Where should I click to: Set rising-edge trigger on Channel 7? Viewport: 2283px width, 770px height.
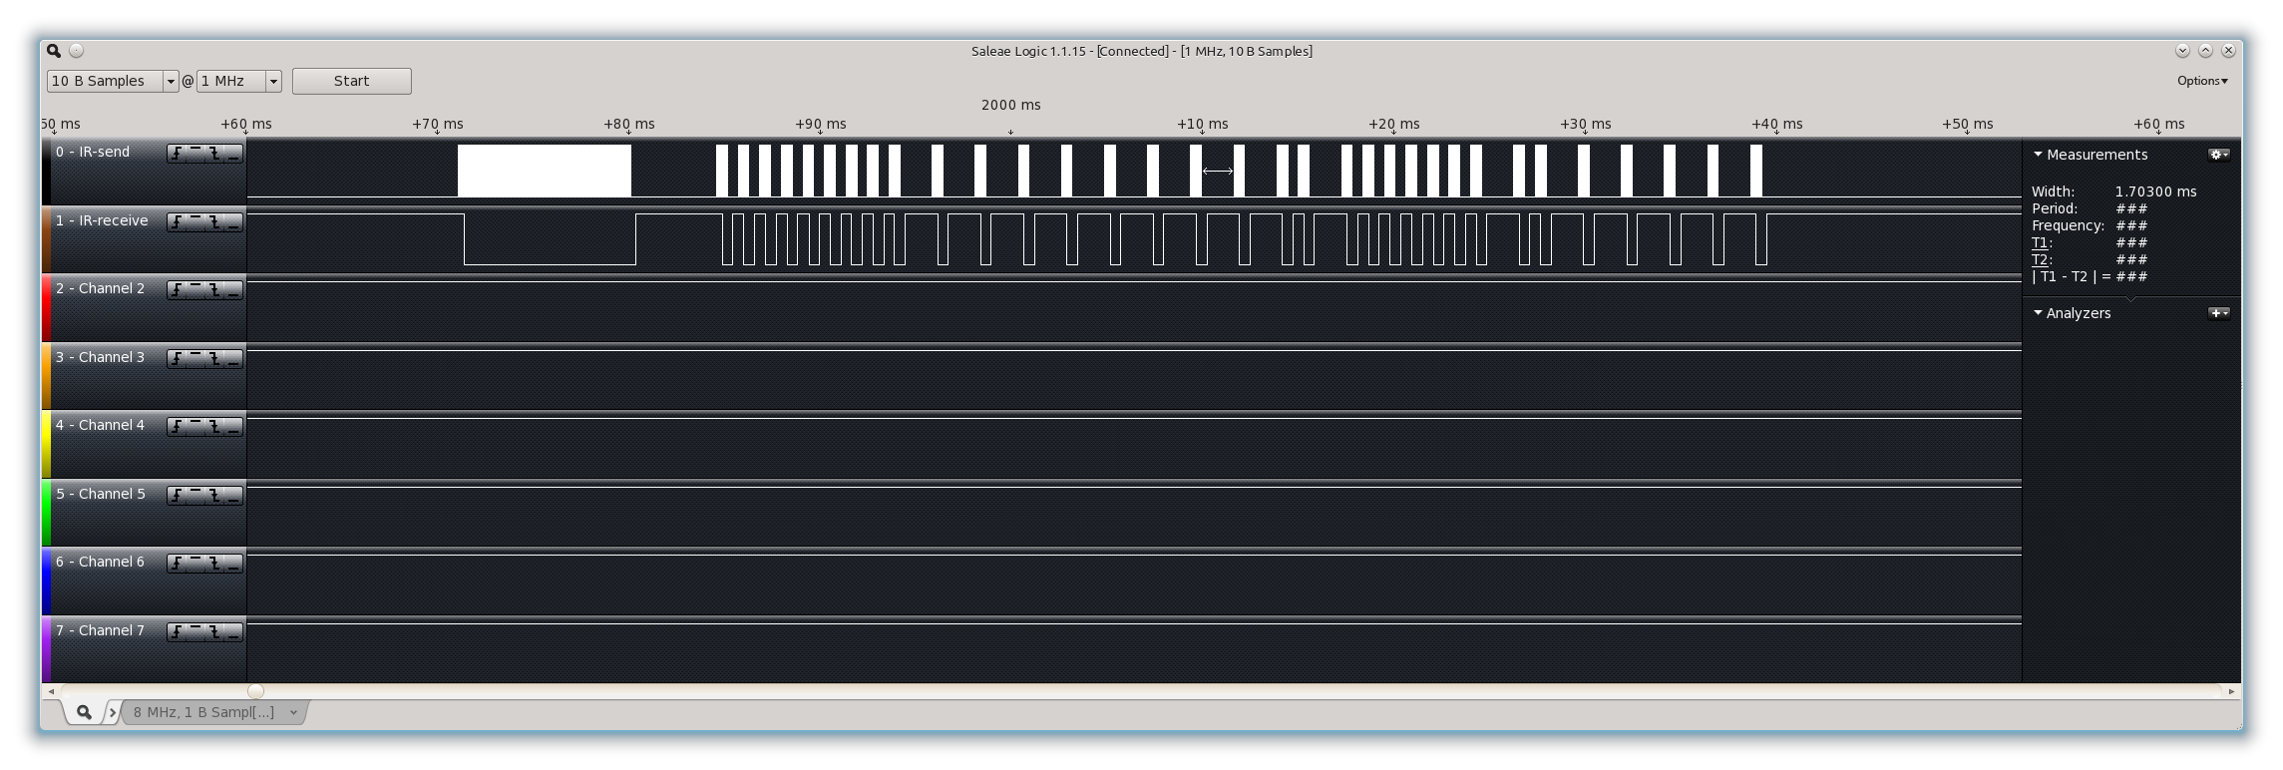[x=177, y=632]
